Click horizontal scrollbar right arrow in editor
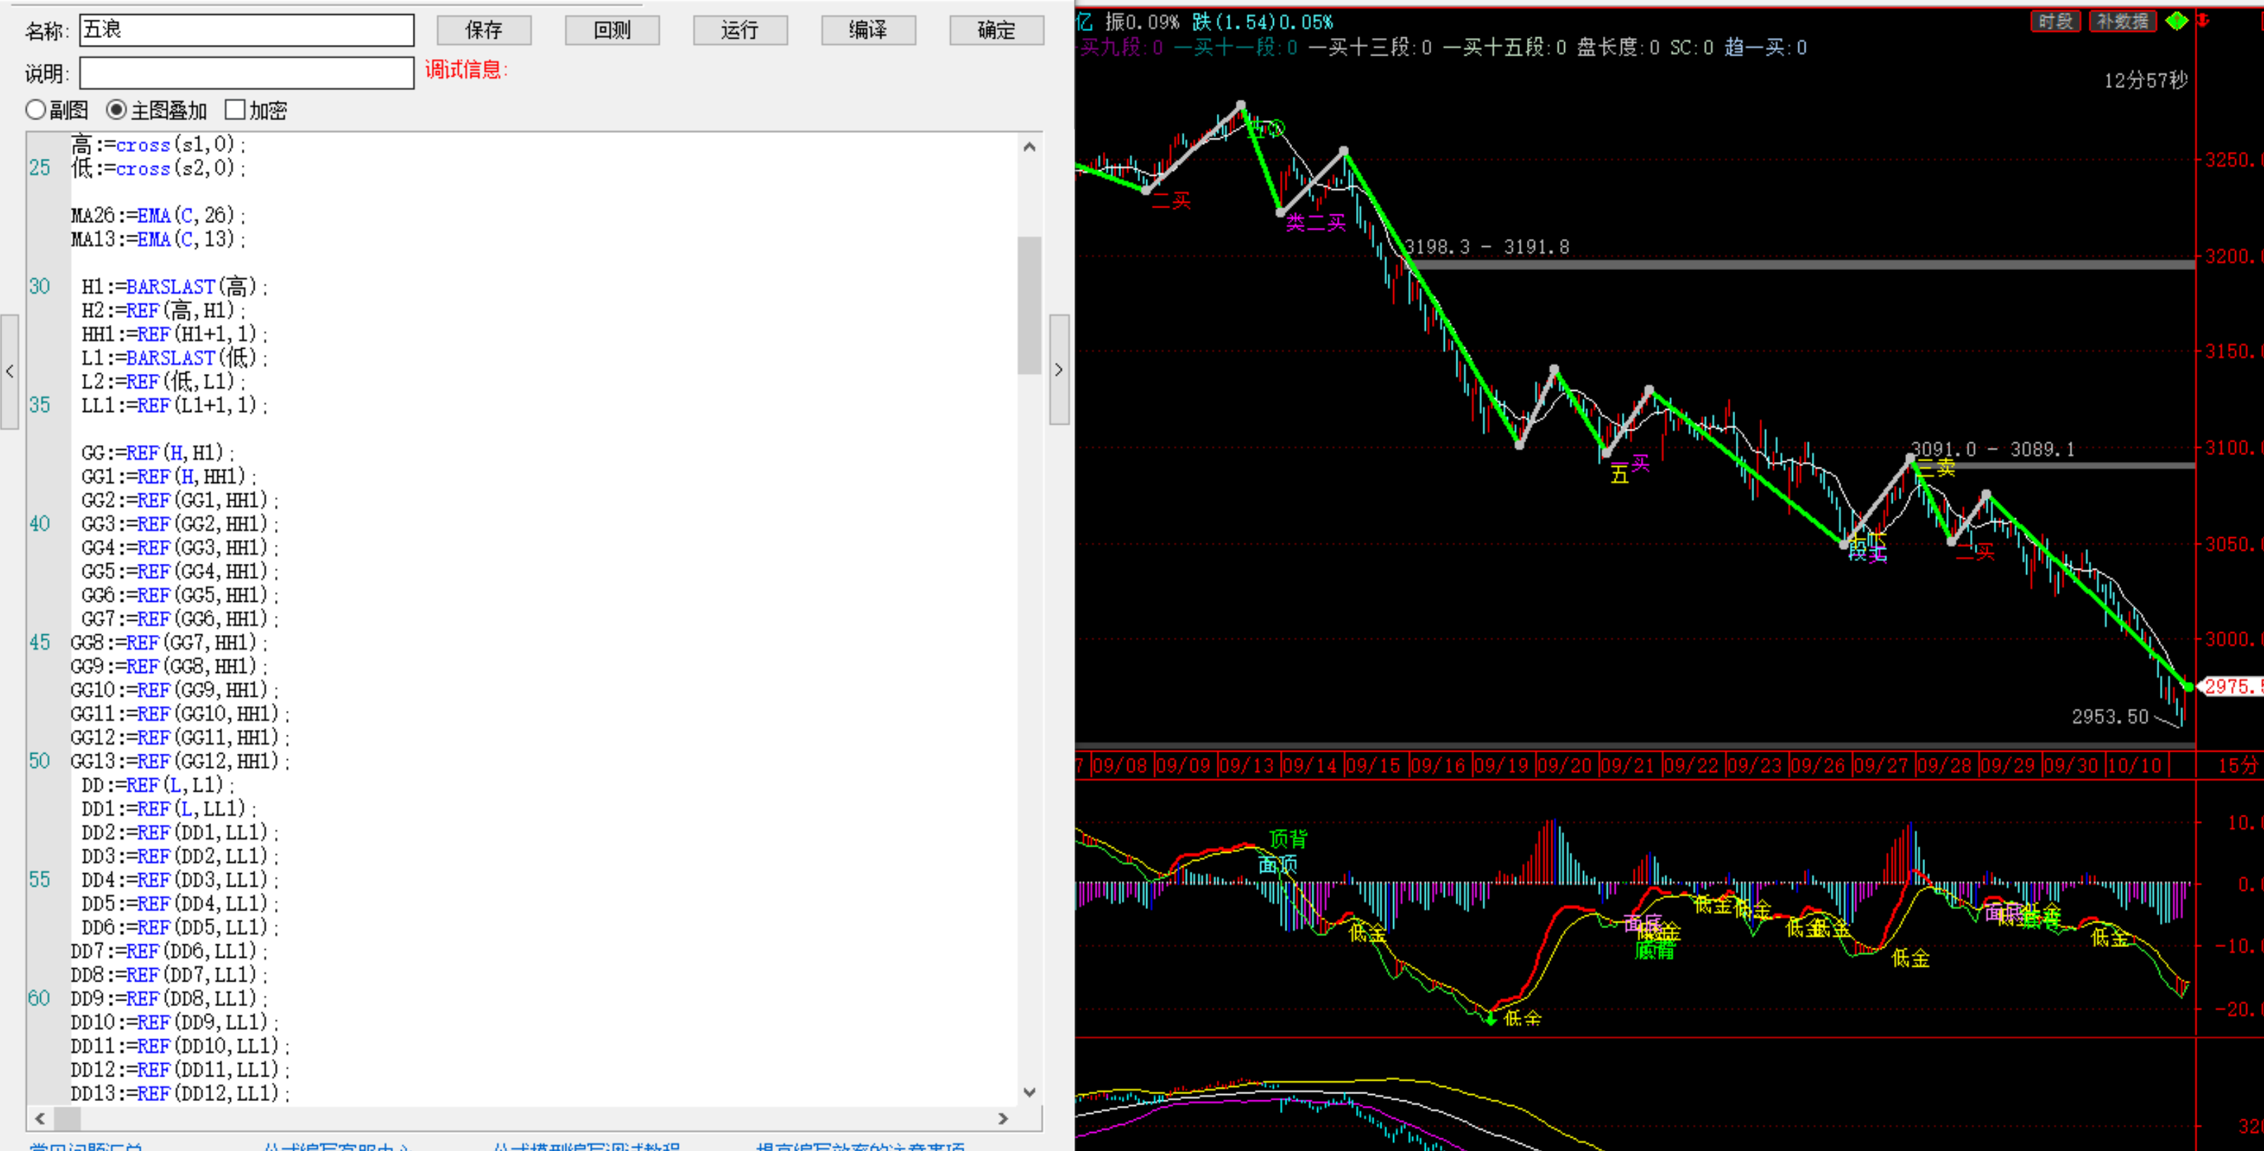This screenshot has height=1151, width=2264. click(1003, 1119)
